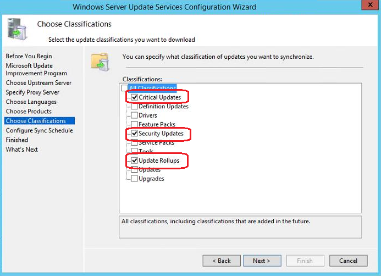
Task: Enable the Definition Updates checkbox
Action: (x=135, y=107)
